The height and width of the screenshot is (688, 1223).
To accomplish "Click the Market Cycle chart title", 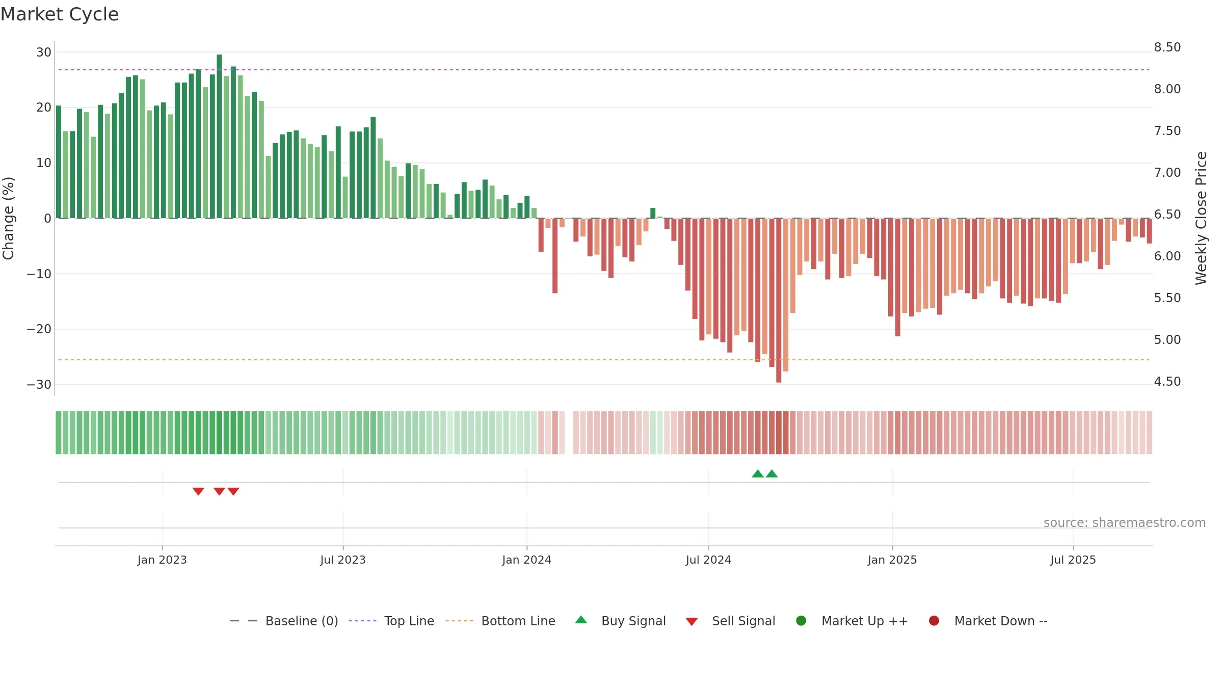I will 60,14.
